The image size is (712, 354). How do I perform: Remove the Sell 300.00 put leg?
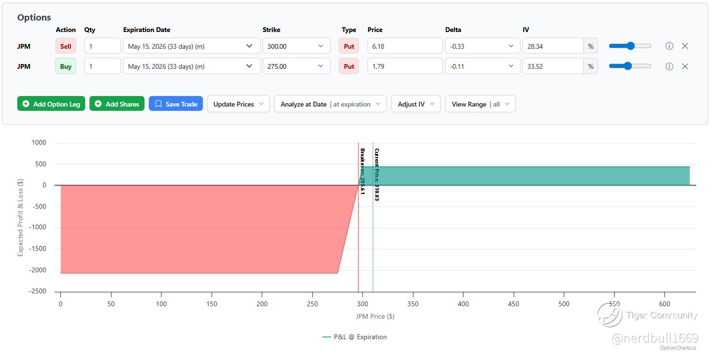[x=685, y=46]
